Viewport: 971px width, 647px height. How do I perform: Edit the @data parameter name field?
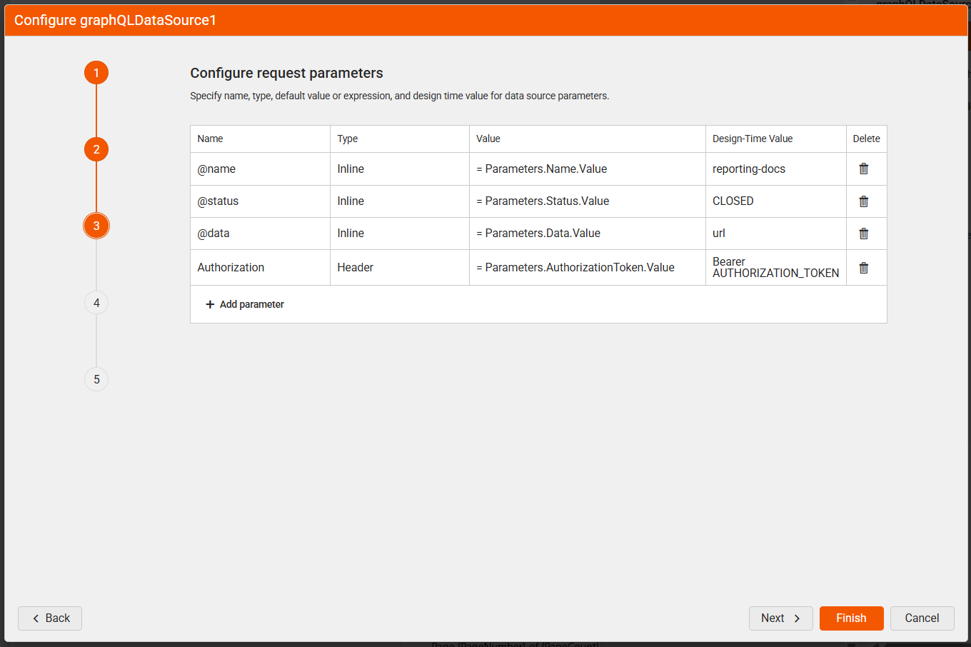[260, 234]
